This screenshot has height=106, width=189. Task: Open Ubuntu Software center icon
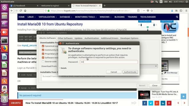coord(4,81)
